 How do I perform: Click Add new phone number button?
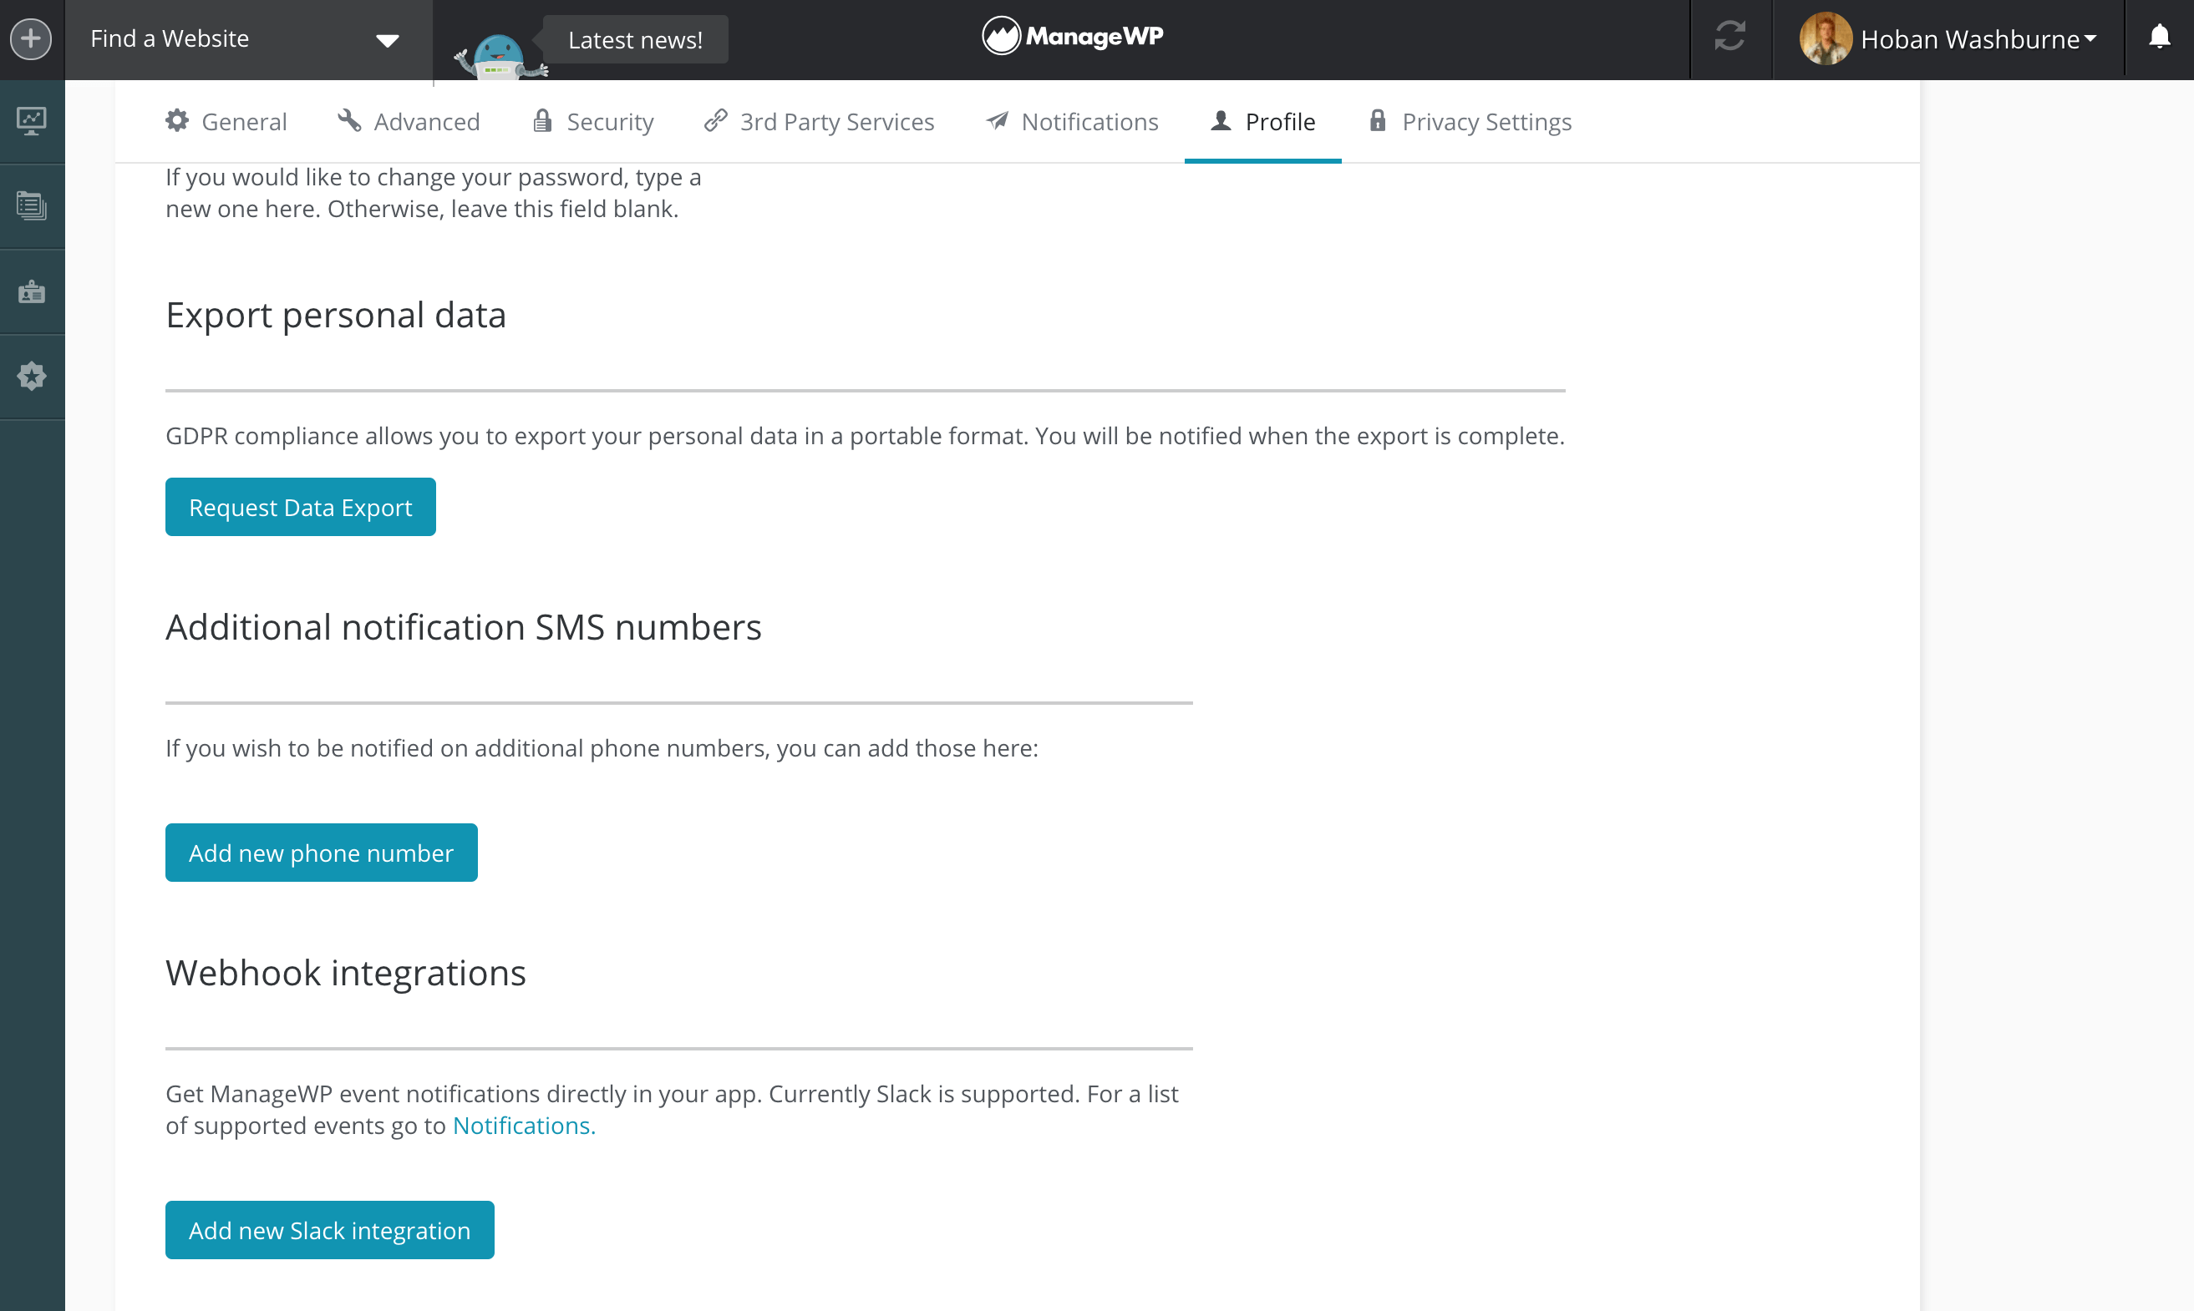pos(321,853)
